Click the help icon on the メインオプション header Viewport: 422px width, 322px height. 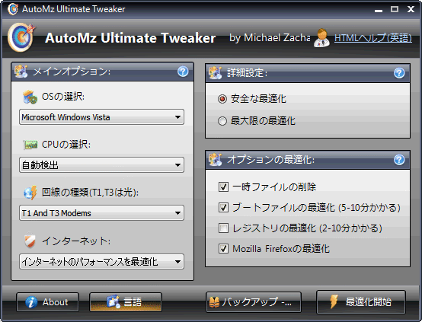coord(183,72)
